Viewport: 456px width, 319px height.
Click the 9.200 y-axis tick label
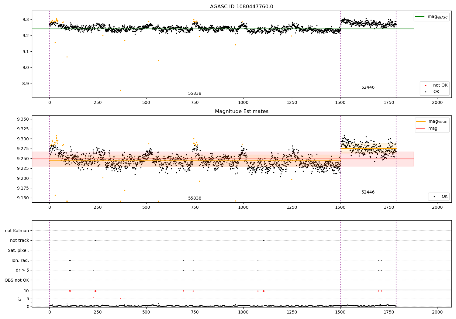click(x=23, y=178)
